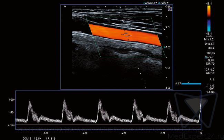Click the cyan focus arrow at depth 2
224x140 pixels.
click(164, 47)
